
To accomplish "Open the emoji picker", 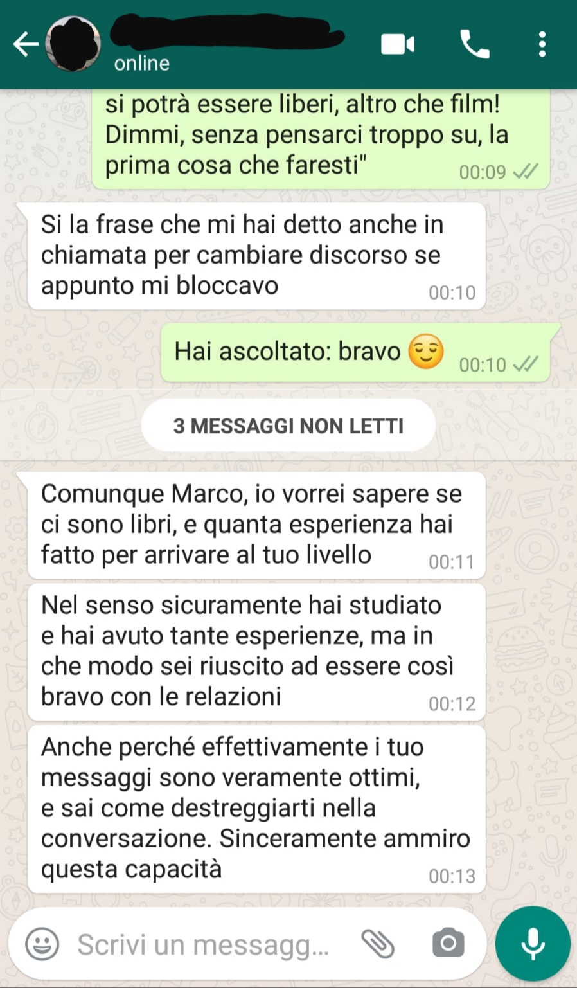I will [x=42, y=944].
